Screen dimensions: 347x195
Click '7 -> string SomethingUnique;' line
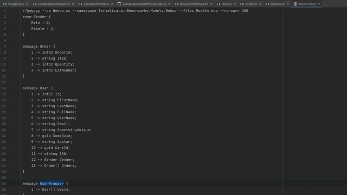coord(61,130)
